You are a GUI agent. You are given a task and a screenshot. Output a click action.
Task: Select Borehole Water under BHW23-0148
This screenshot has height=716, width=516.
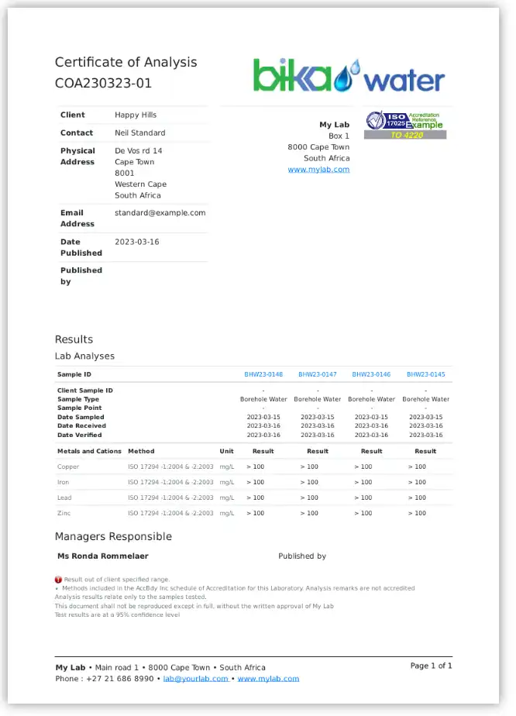pos(263,399)
